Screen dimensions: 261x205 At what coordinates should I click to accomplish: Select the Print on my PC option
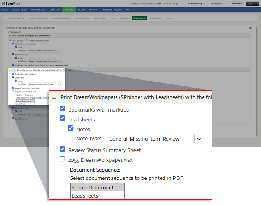point(10,40)
